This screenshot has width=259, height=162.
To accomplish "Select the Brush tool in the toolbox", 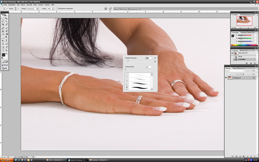I will 6,28.
